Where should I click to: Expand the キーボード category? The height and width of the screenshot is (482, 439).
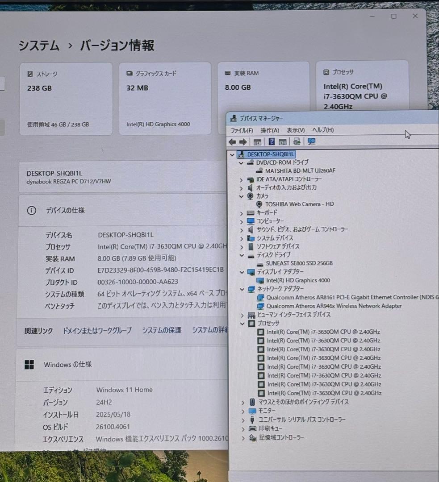tap(241, 212)
